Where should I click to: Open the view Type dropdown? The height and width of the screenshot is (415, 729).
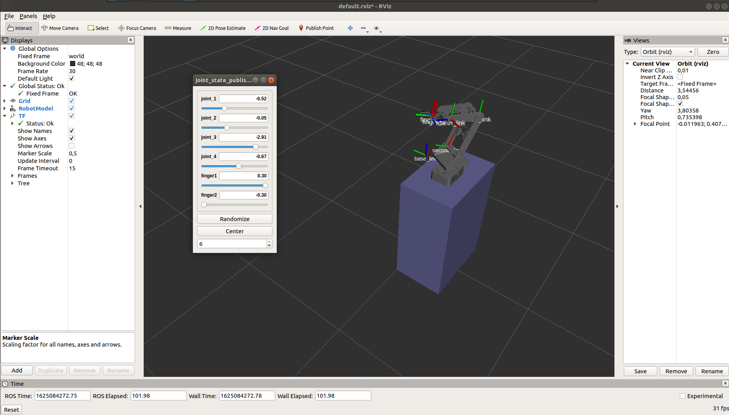click(668, 52)
